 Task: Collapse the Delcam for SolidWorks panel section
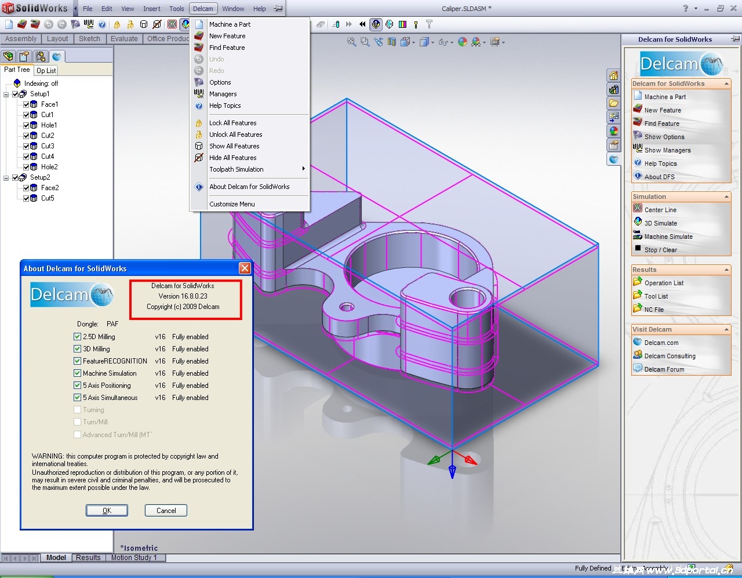point(726,83)
